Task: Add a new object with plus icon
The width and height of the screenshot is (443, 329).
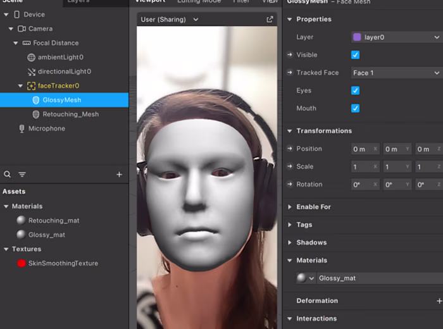Action: click(119, 175)
